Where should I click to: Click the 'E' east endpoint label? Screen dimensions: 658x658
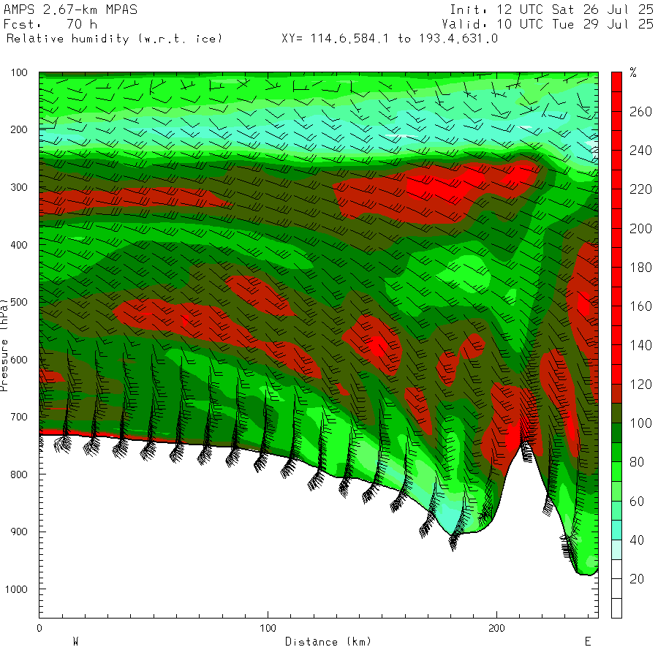pos(588,642)
